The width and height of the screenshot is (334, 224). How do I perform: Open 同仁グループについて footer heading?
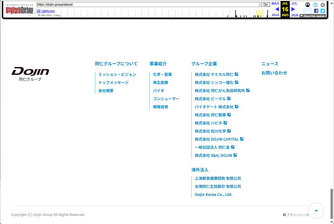pos(116,64)
